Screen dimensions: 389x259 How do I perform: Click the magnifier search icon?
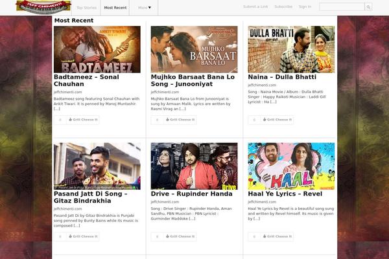368,7
